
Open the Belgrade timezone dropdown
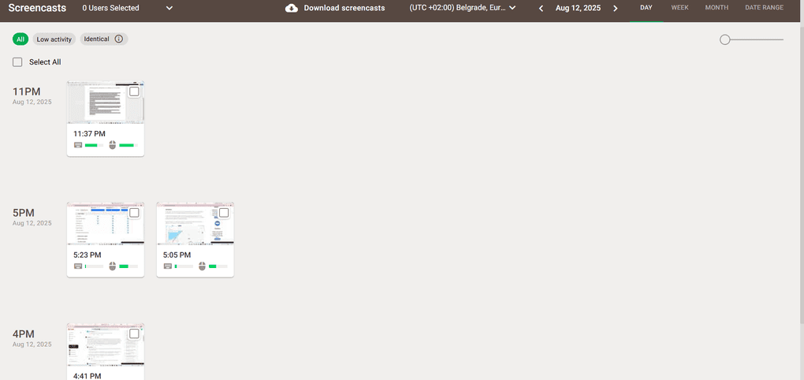click(463, 8)
